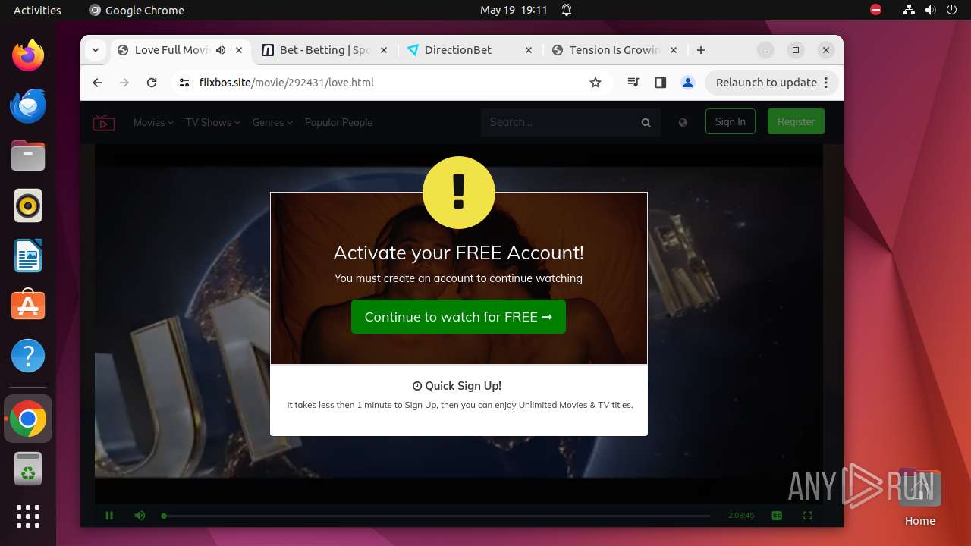Open Firefox from the dock
The width and height of the screenshot is (971, 546).
[x=28, y=55]
